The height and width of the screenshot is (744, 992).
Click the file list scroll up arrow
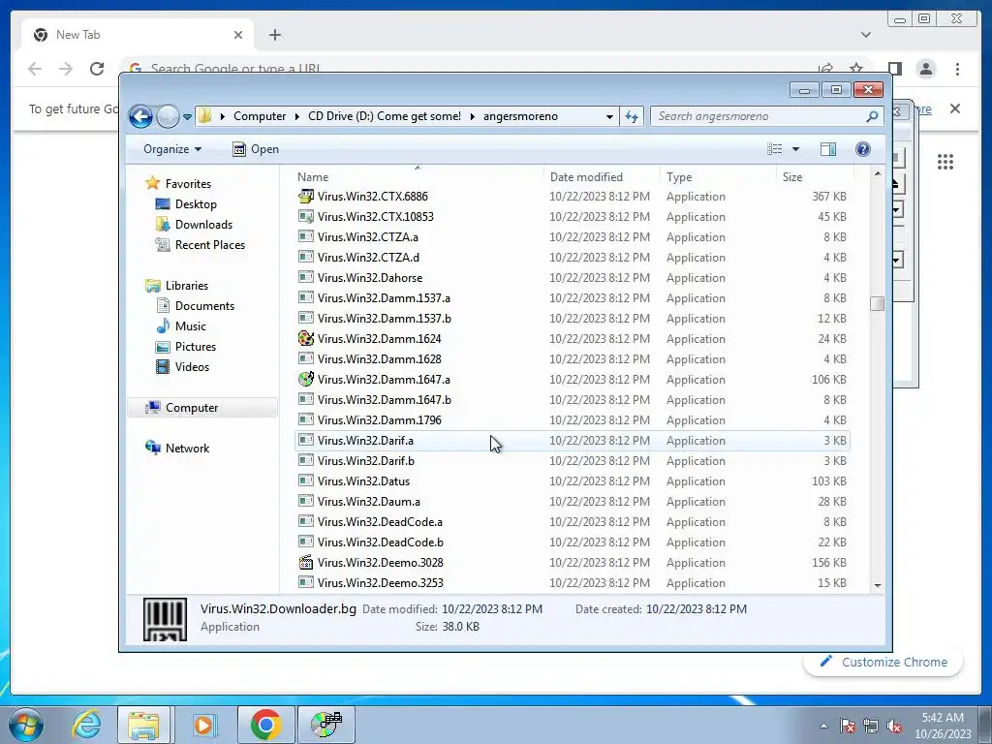click(878, 173)
